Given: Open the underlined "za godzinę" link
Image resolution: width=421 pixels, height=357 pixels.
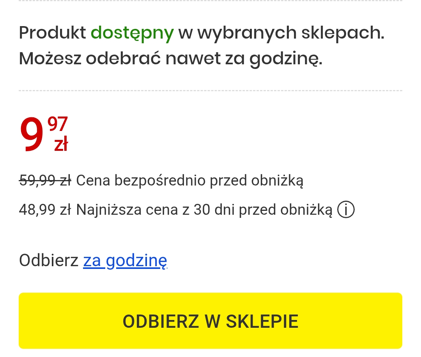Looking at the screenshot, I should point(125,260).
